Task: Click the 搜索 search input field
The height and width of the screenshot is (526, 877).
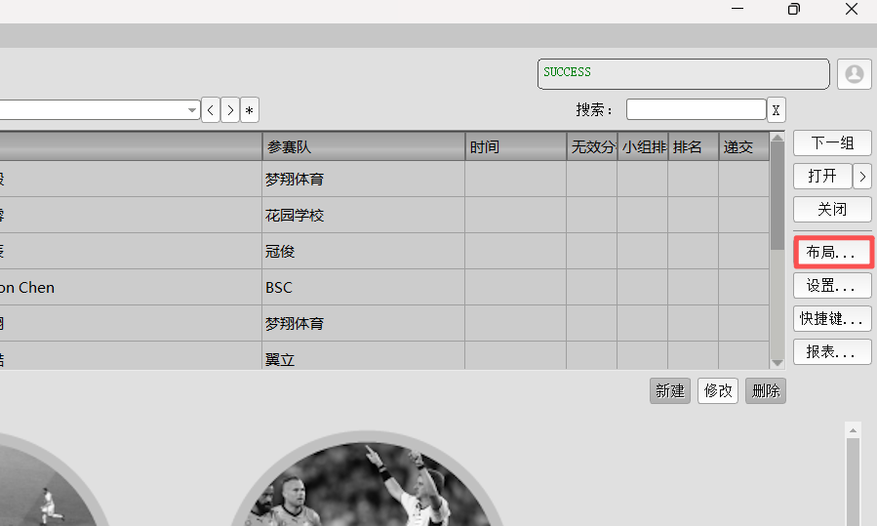Action: [696, 109]
